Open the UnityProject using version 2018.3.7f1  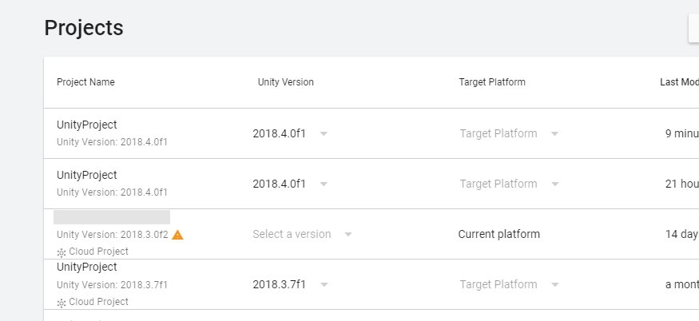pos(86,267)
